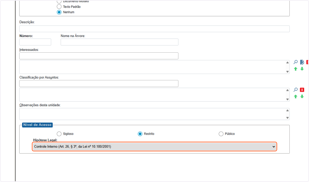Viewport: 309px width, 182px height.
Task: Move selected Interessado down with green arrow
Action: click(302, 69)
